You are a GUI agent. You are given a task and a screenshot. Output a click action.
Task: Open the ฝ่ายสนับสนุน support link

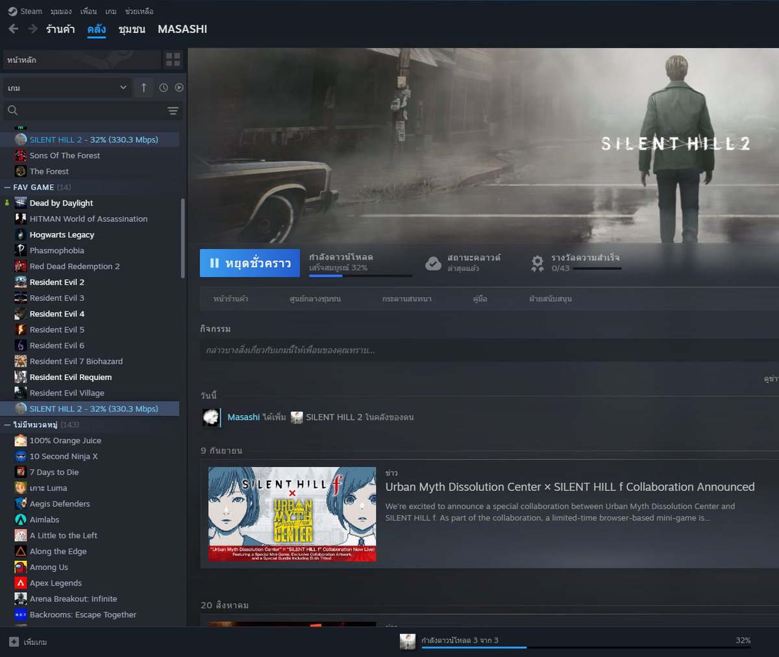(550, 299)
